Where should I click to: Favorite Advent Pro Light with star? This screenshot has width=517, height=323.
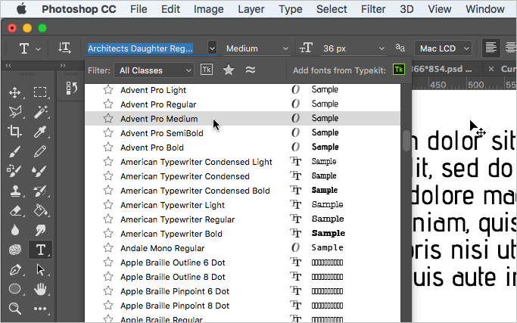108,90
